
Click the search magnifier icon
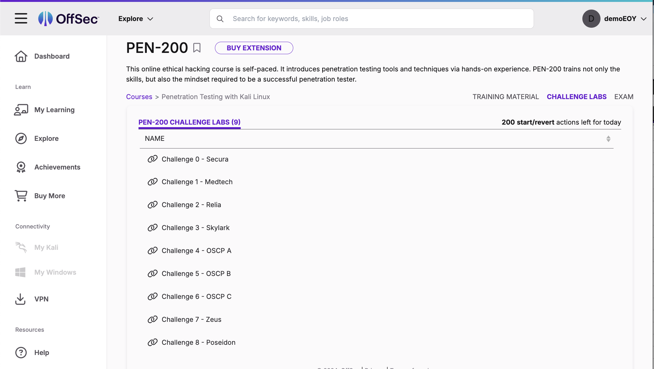click(220, 18)
